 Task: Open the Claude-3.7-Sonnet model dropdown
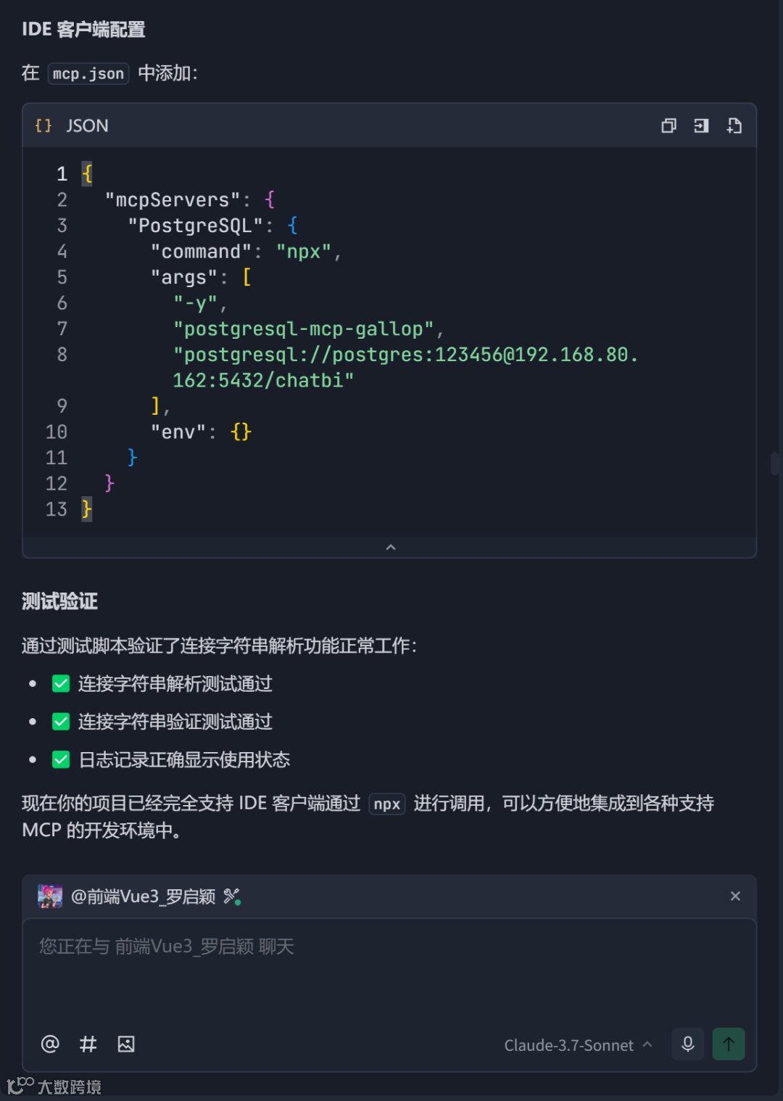pos(578,1045)
